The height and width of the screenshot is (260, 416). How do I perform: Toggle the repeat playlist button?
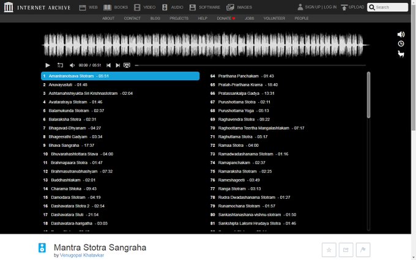[x=60, y=65]
